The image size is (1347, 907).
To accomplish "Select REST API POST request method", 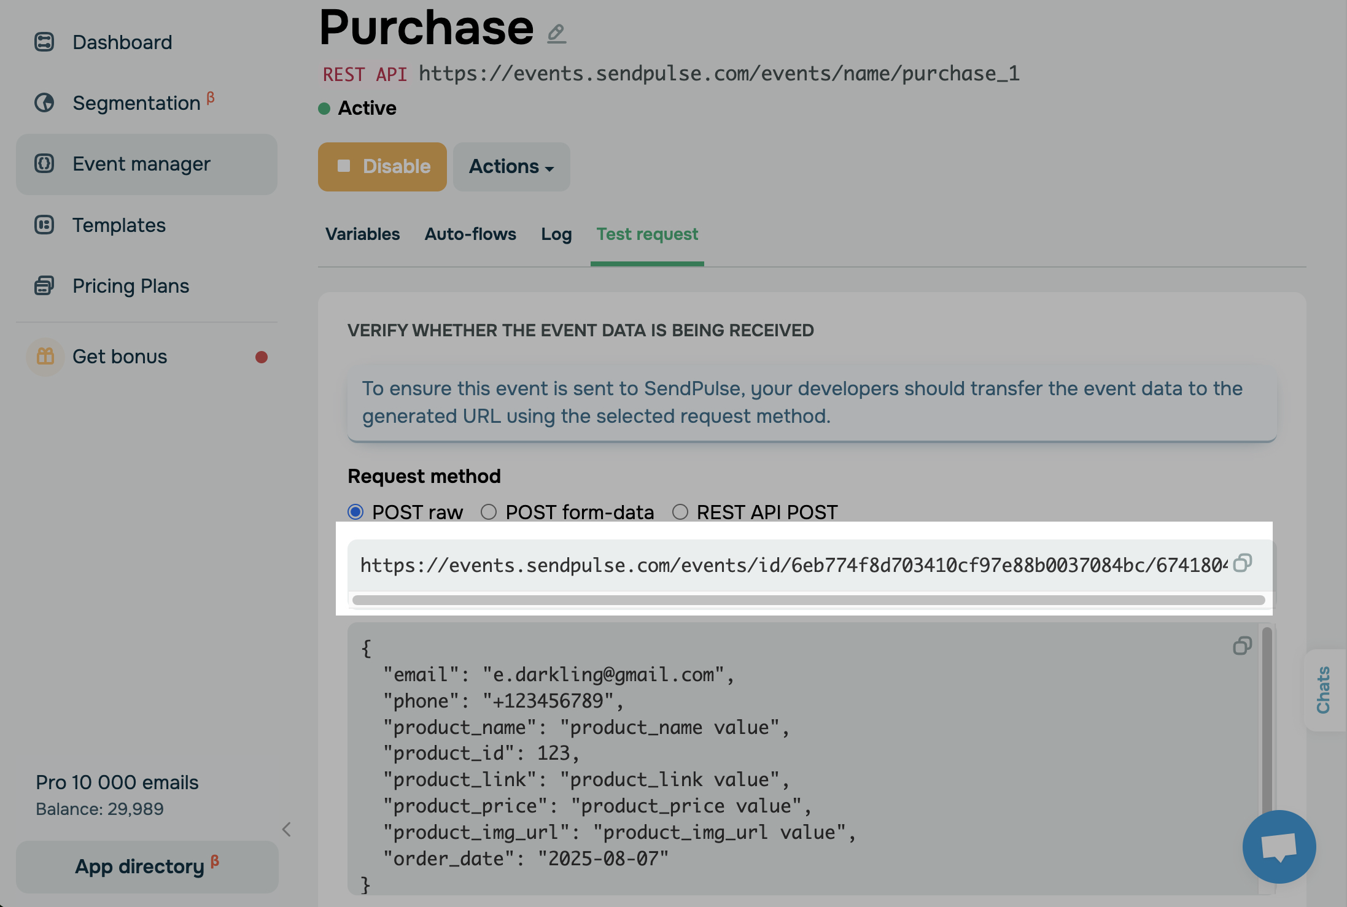I will [x=680, y=511].
